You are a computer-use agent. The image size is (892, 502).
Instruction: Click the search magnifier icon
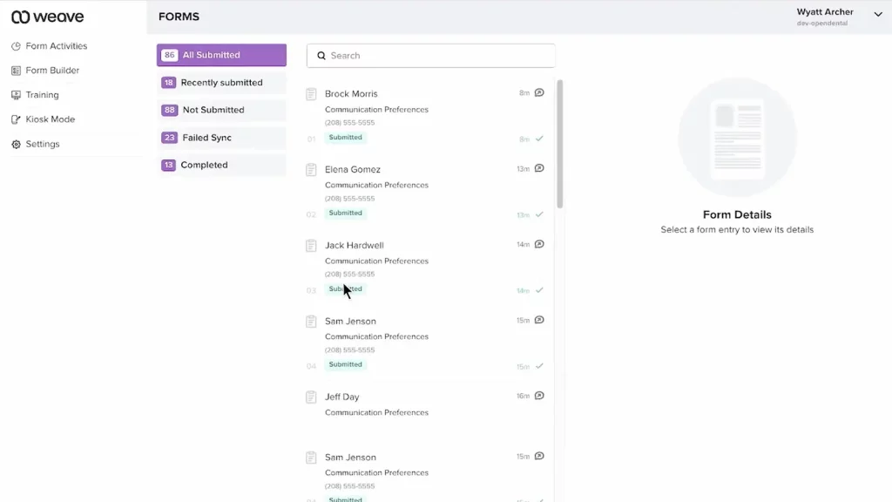coord(321,56)
